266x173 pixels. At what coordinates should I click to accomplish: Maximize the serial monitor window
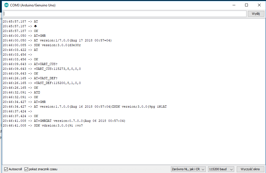(246, 5)
